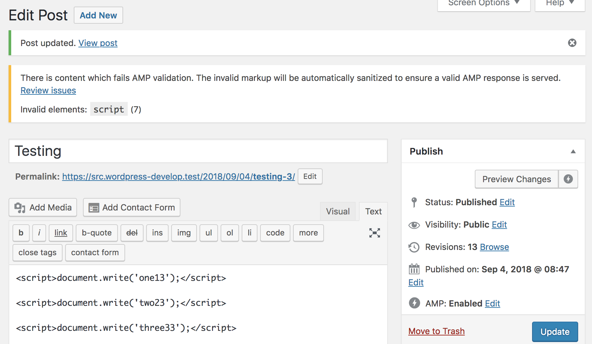
Task: Click the line containing 'two23' in editor
Action: pos(121,303)
